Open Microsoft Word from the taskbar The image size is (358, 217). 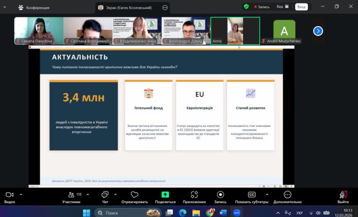tap(223, 212)
